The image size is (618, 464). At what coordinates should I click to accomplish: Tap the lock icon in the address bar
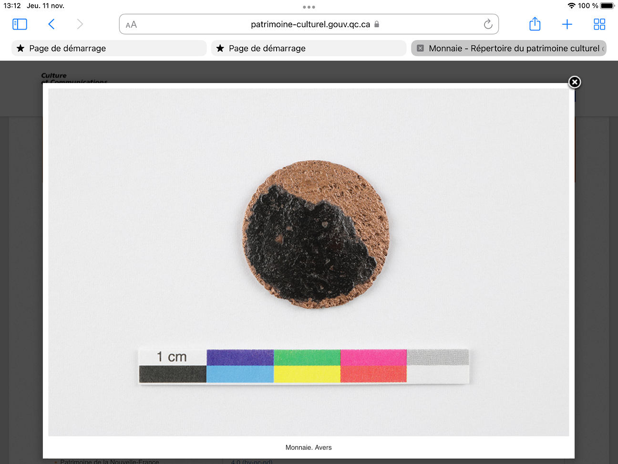tap(377, 24)
